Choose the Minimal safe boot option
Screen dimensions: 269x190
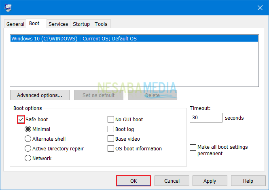pyautogui.click(x=28, y=129)
